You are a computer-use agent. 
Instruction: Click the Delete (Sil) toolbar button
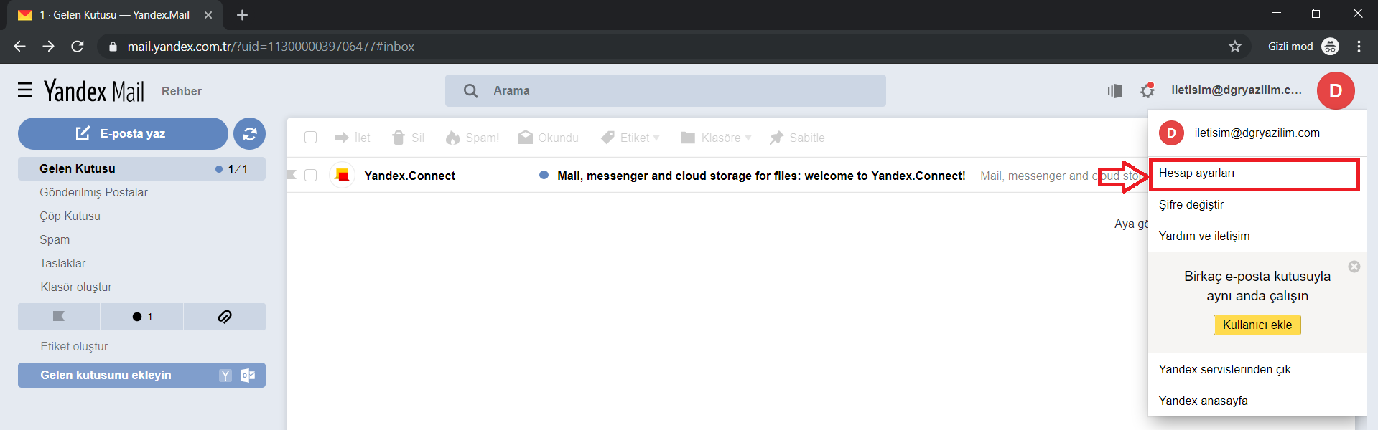pyautogui.click(x=408, y=138)
